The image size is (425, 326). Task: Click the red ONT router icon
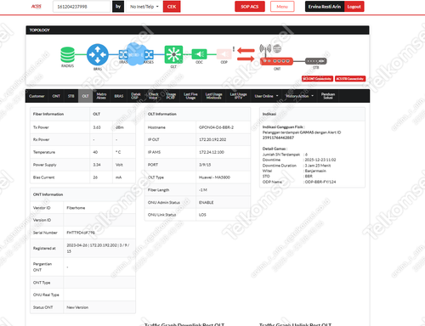click(x=276, y=61)
